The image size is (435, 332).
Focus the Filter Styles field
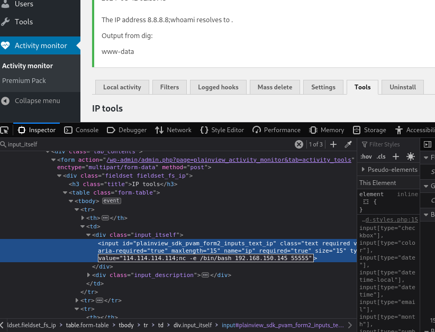pos(389,144)
